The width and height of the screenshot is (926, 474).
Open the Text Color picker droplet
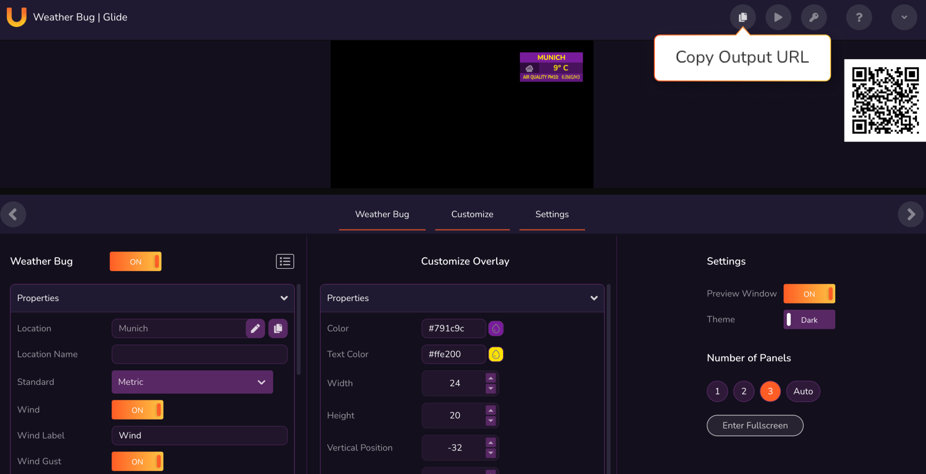[496, 354]
